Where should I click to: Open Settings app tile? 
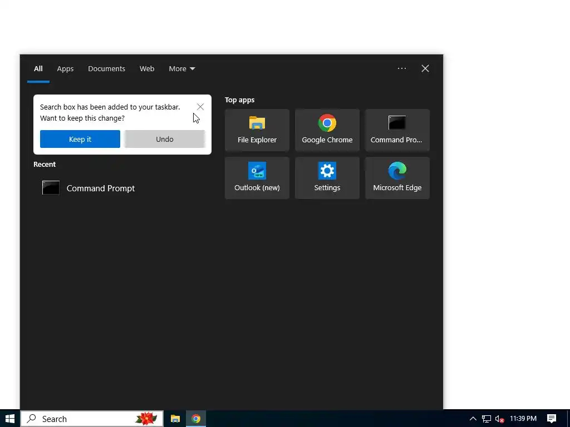(x=327, y=178)
